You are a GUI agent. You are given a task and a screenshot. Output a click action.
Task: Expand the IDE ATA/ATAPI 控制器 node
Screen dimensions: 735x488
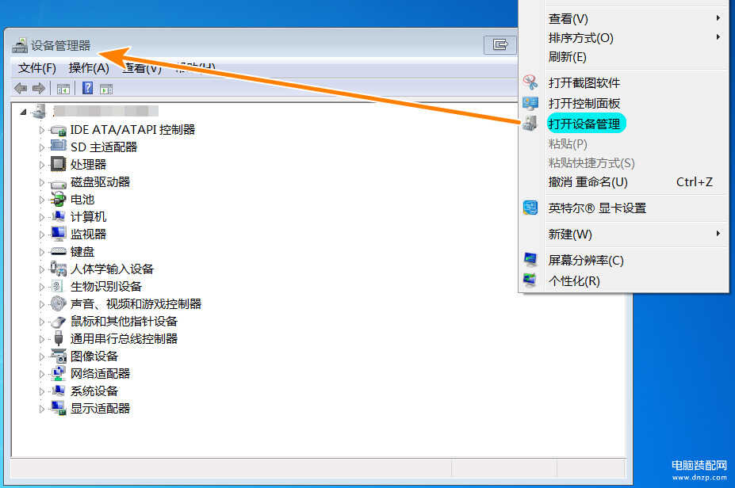click(x=42, y=130)
